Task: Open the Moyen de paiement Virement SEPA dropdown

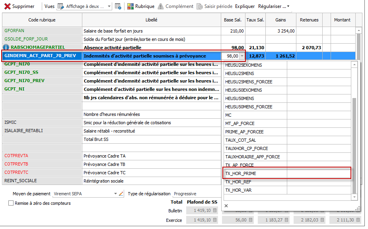Action: click(115, 194)
